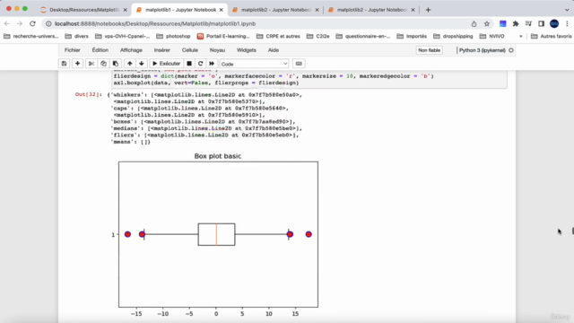
Task: Open the NVIVO bookmark folder
Action: (x=492, y=36)
